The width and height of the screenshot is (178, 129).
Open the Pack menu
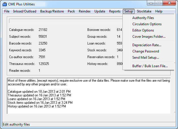click(71, 11)
